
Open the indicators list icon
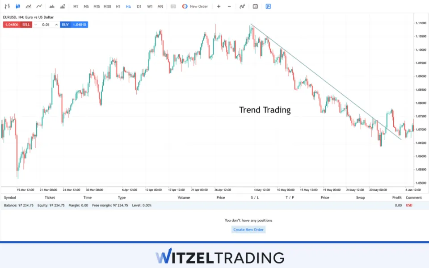(242, 7)
